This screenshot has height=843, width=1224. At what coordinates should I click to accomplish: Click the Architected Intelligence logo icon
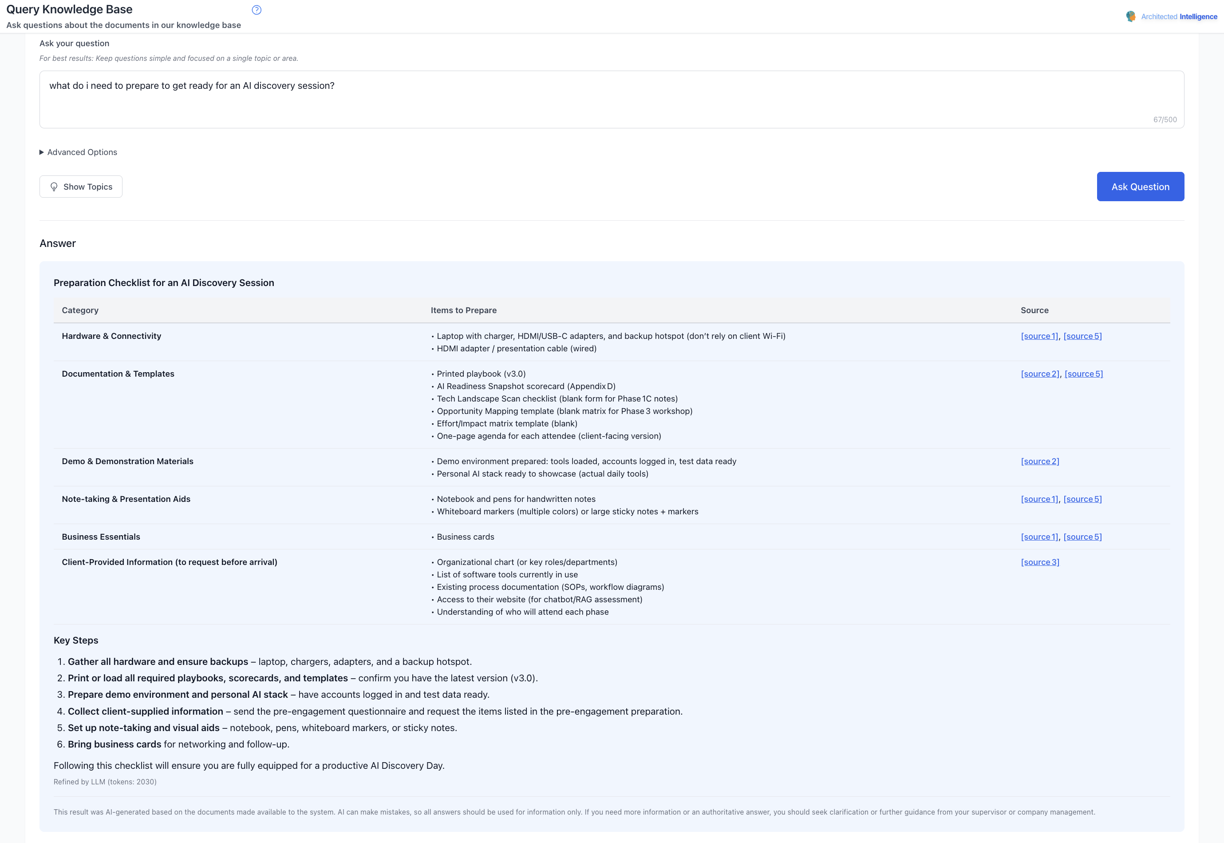[1131, 16]
